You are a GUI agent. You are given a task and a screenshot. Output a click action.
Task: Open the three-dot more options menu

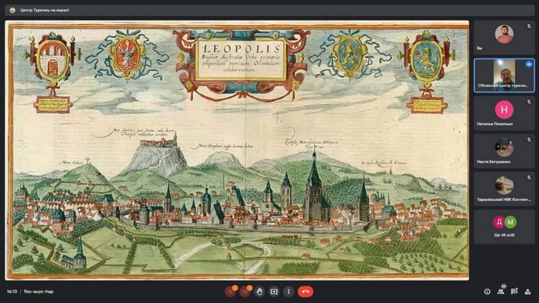pos(289,292)
